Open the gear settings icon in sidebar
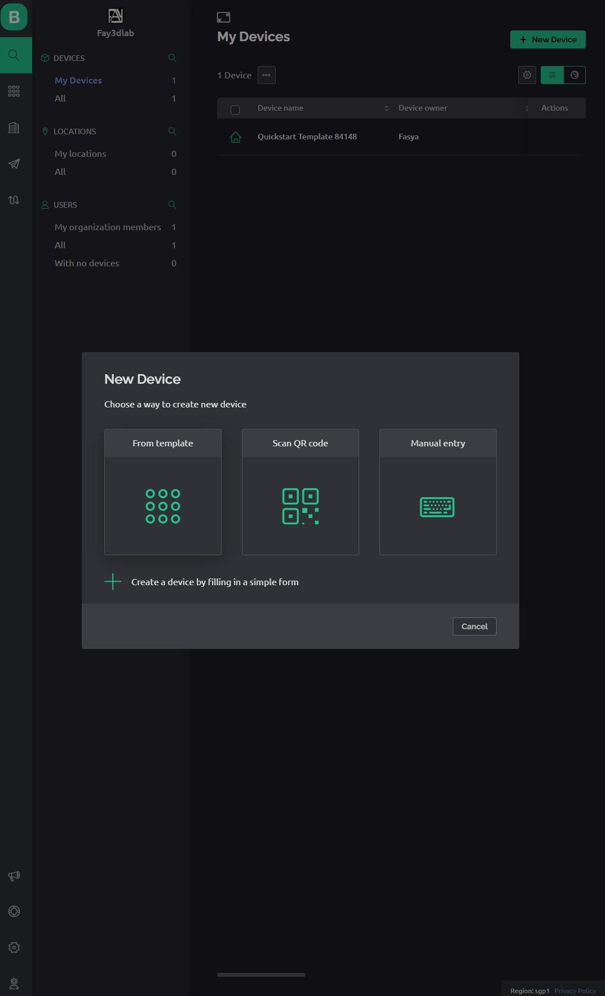This screenshot has height=996, width=605. pos(14,947)
